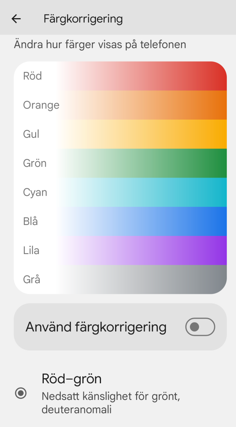Tap the Använd färgkorrigering label text
The image size is (236, 427).
click(96, 327)
